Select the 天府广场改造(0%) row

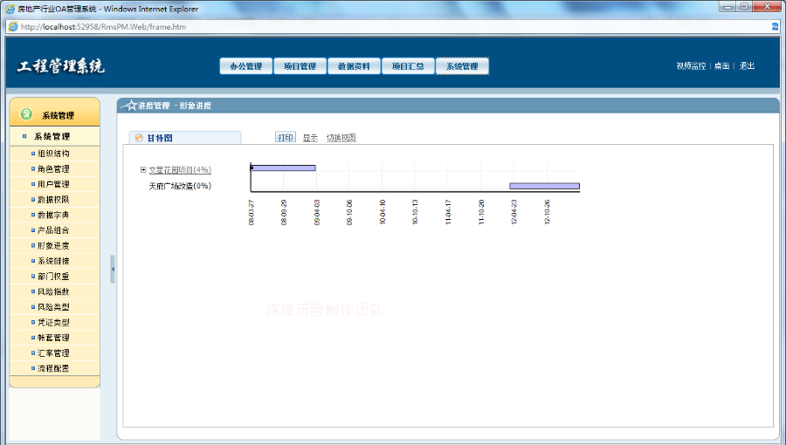180,186
